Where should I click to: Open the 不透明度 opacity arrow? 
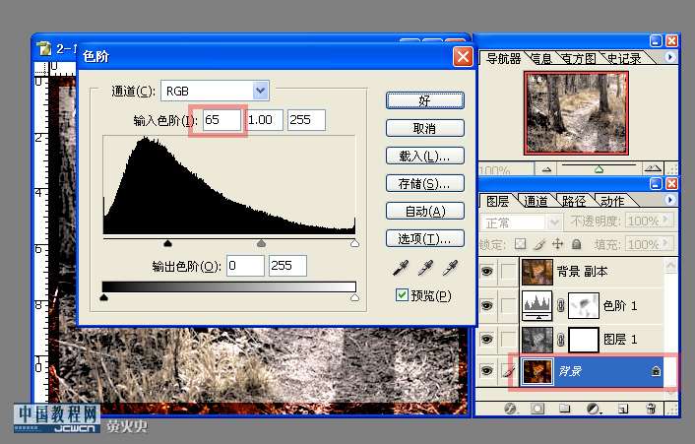point(666,221)
